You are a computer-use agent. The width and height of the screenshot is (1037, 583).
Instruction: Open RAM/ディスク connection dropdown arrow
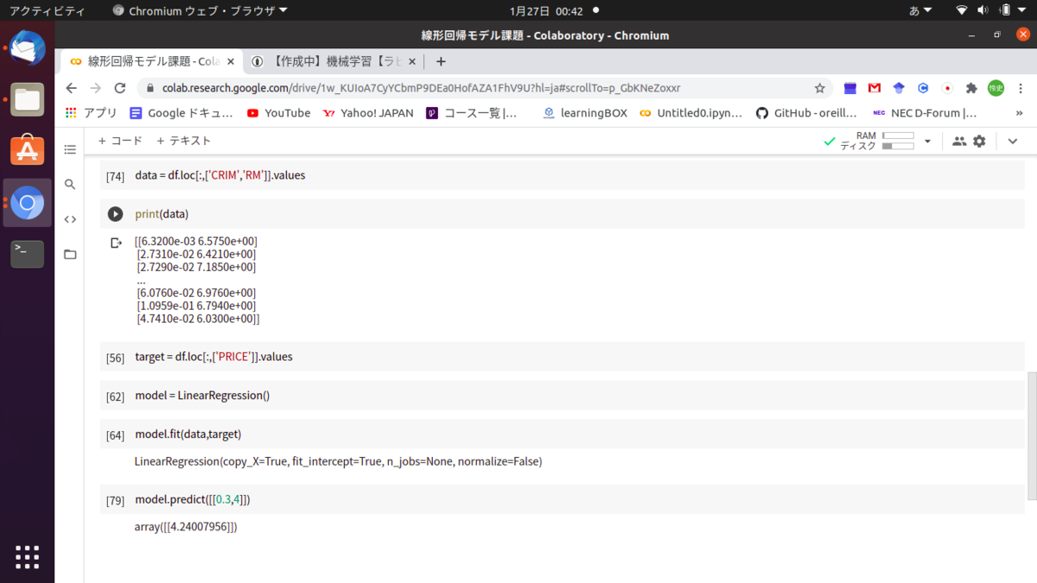928,141
